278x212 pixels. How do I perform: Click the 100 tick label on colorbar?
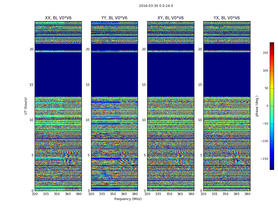point(266,70)
